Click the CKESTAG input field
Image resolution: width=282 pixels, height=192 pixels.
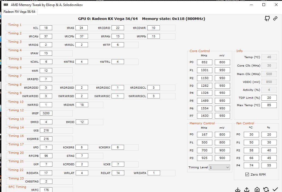[46, 181]
